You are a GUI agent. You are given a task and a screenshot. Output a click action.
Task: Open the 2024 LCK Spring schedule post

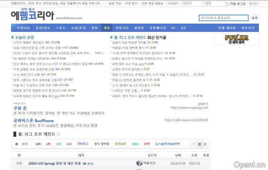55,164
